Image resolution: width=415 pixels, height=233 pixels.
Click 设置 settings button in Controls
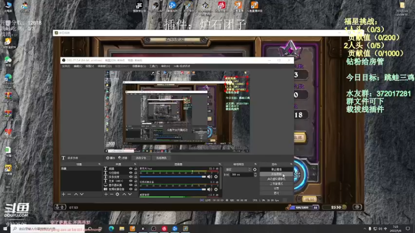tap(276, 188)
